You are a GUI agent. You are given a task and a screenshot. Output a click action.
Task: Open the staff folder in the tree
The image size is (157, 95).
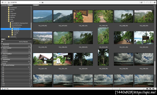(15, 35)
